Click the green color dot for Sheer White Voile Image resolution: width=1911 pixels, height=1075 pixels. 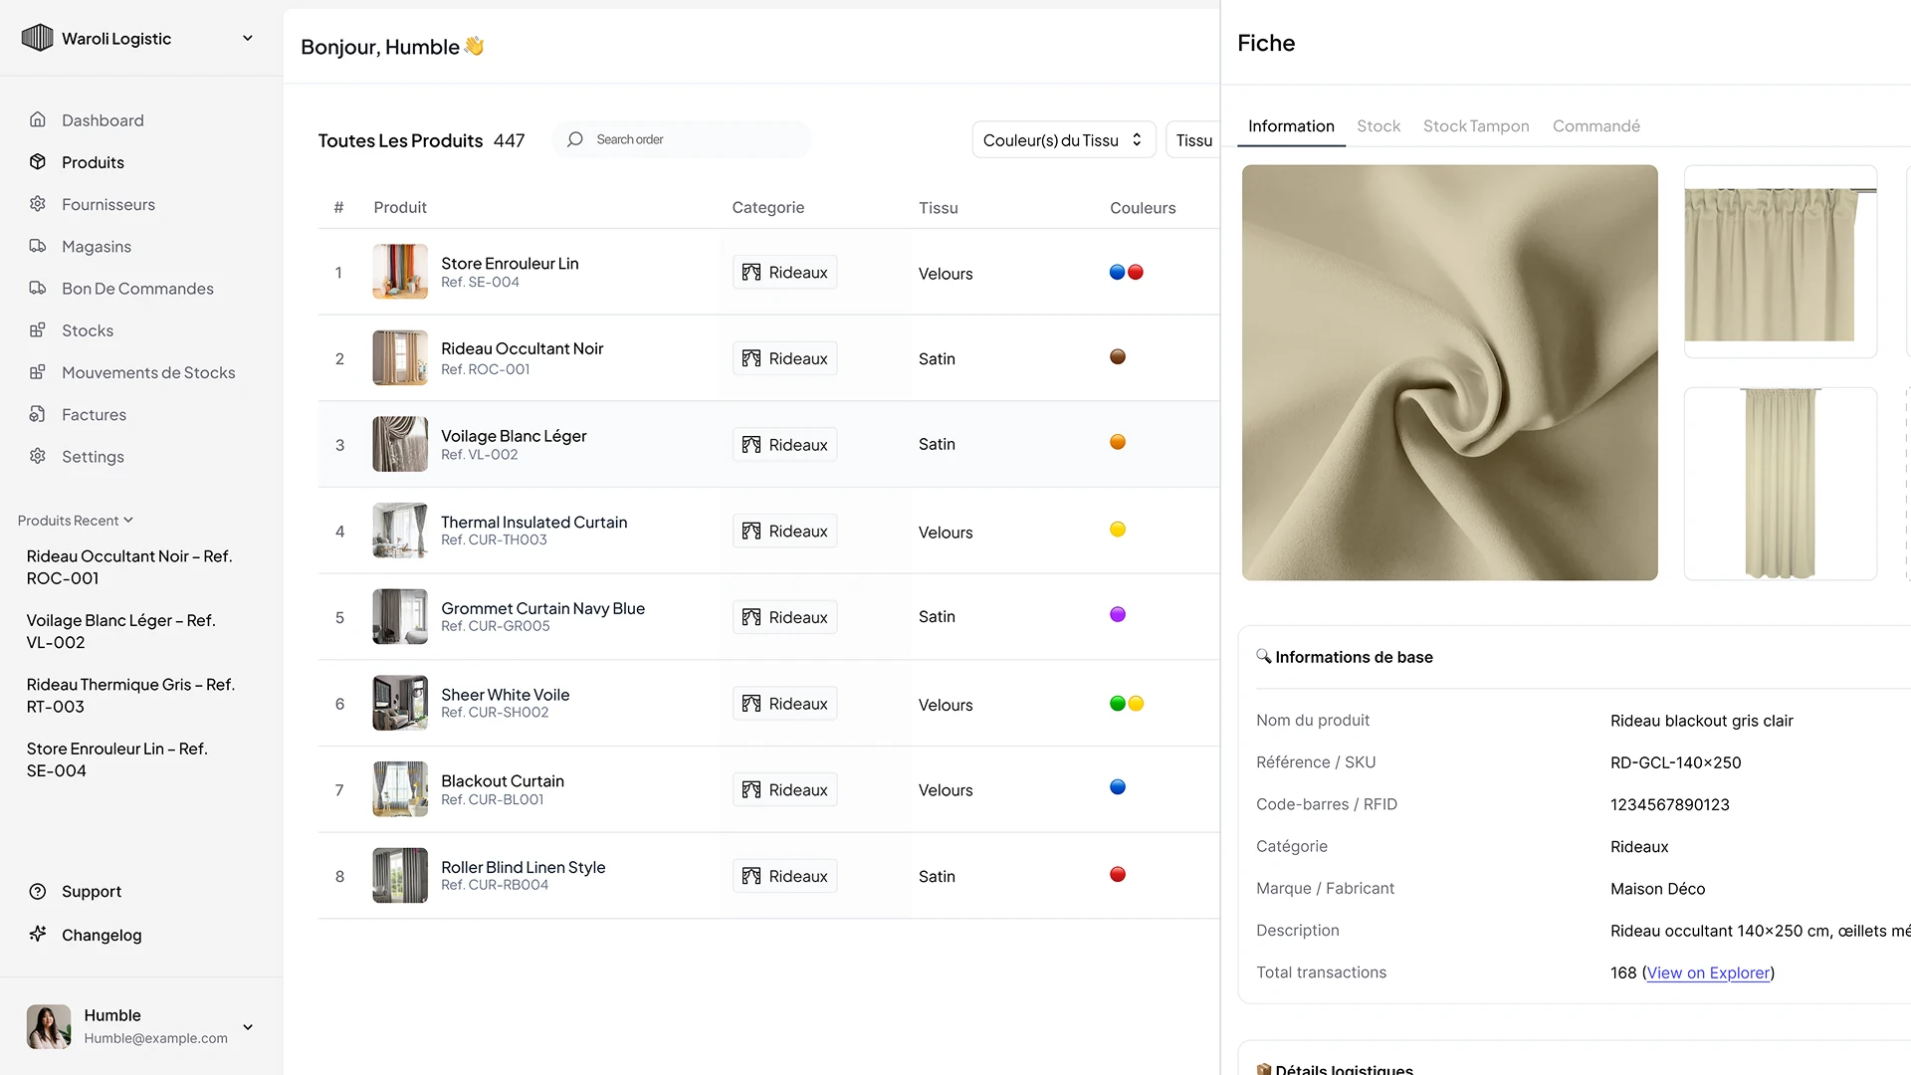[x=1117, y=703]
